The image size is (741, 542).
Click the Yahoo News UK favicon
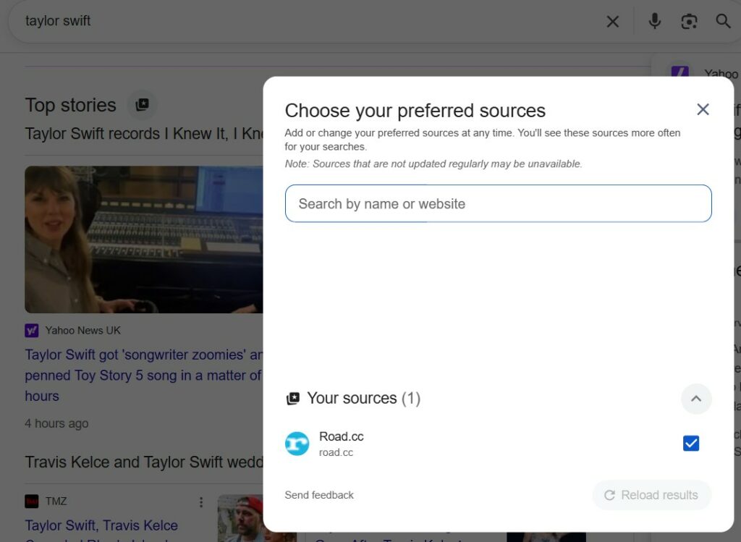(32, 330)
